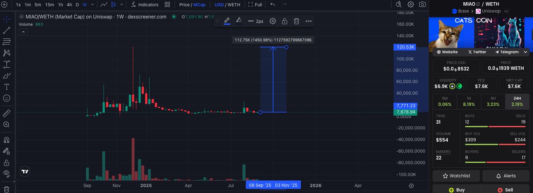Open quick search icon in toolbar
This screenshot has height=193, width=533.
tap(398, 4)
